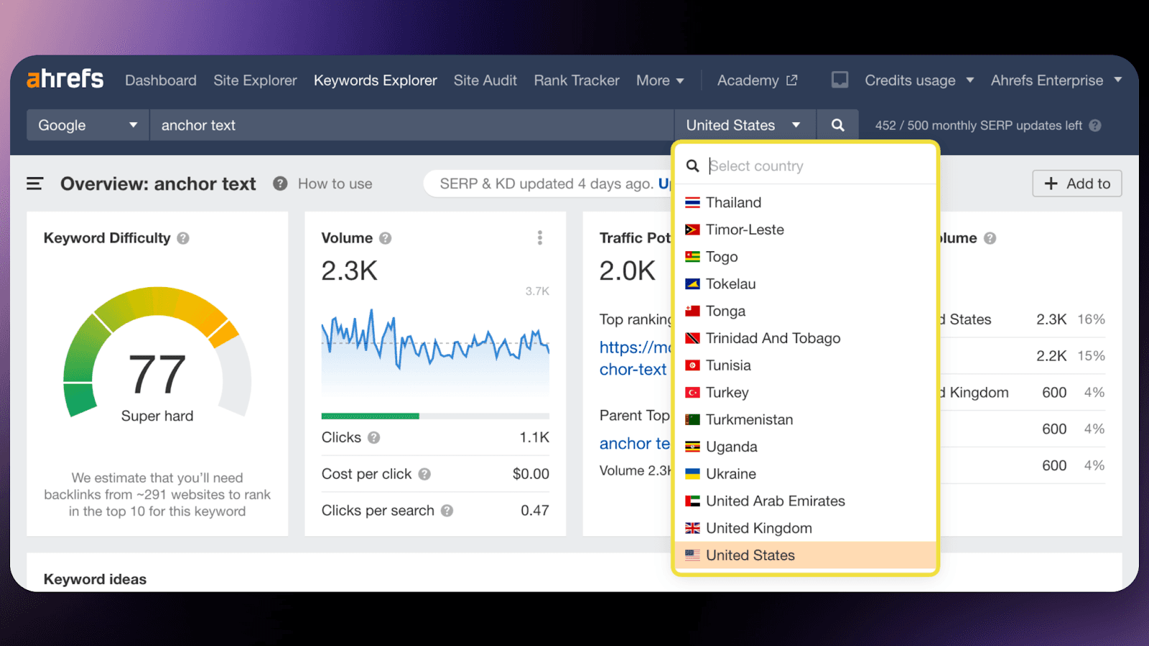Viewport: 1149px width, 646px height.
Task: Click the SERP updates help icon
Action: [1095, 126]
